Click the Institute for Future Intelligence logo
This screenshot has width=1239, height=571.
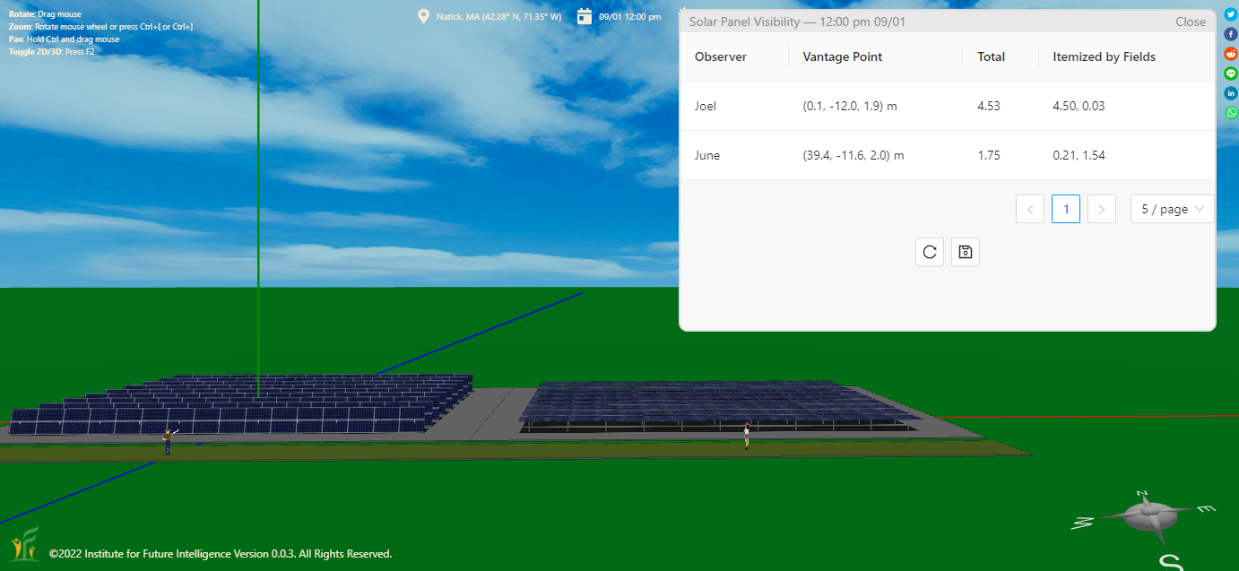[x=24, y=545]
